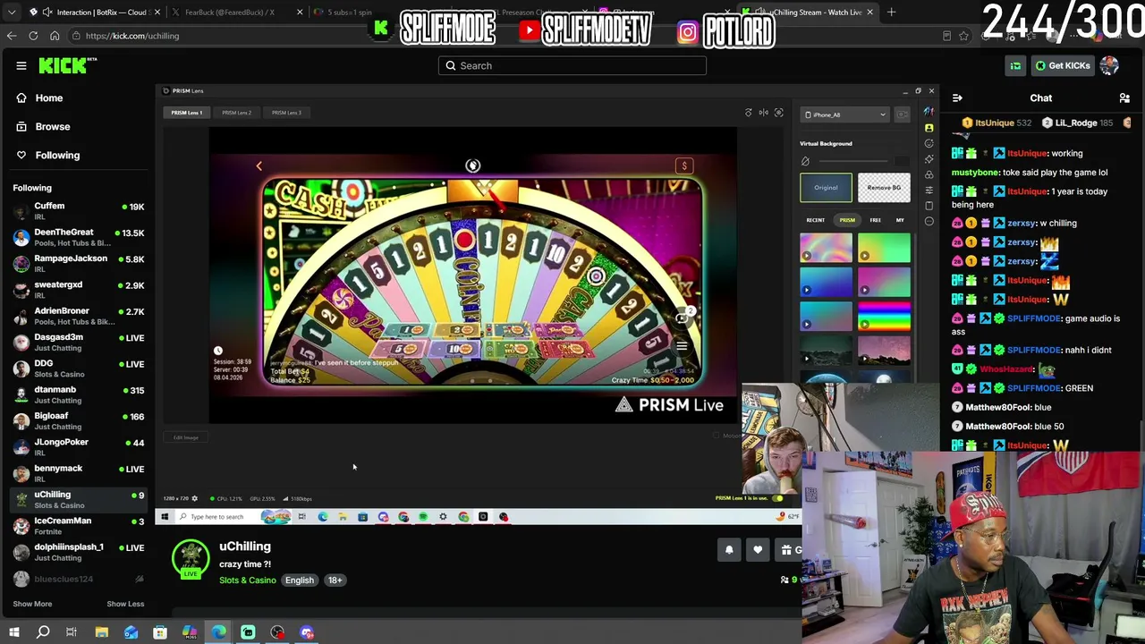Click the dollar sign icon in the game

(x=684, y=165)
